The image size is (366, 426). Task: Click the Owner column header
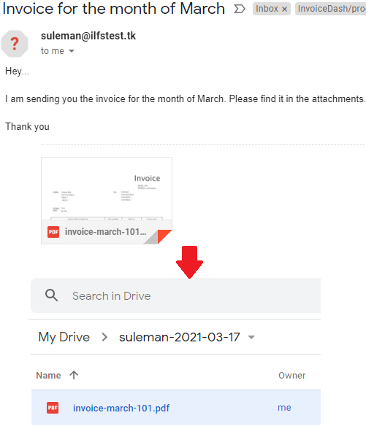tap(291, 376)
